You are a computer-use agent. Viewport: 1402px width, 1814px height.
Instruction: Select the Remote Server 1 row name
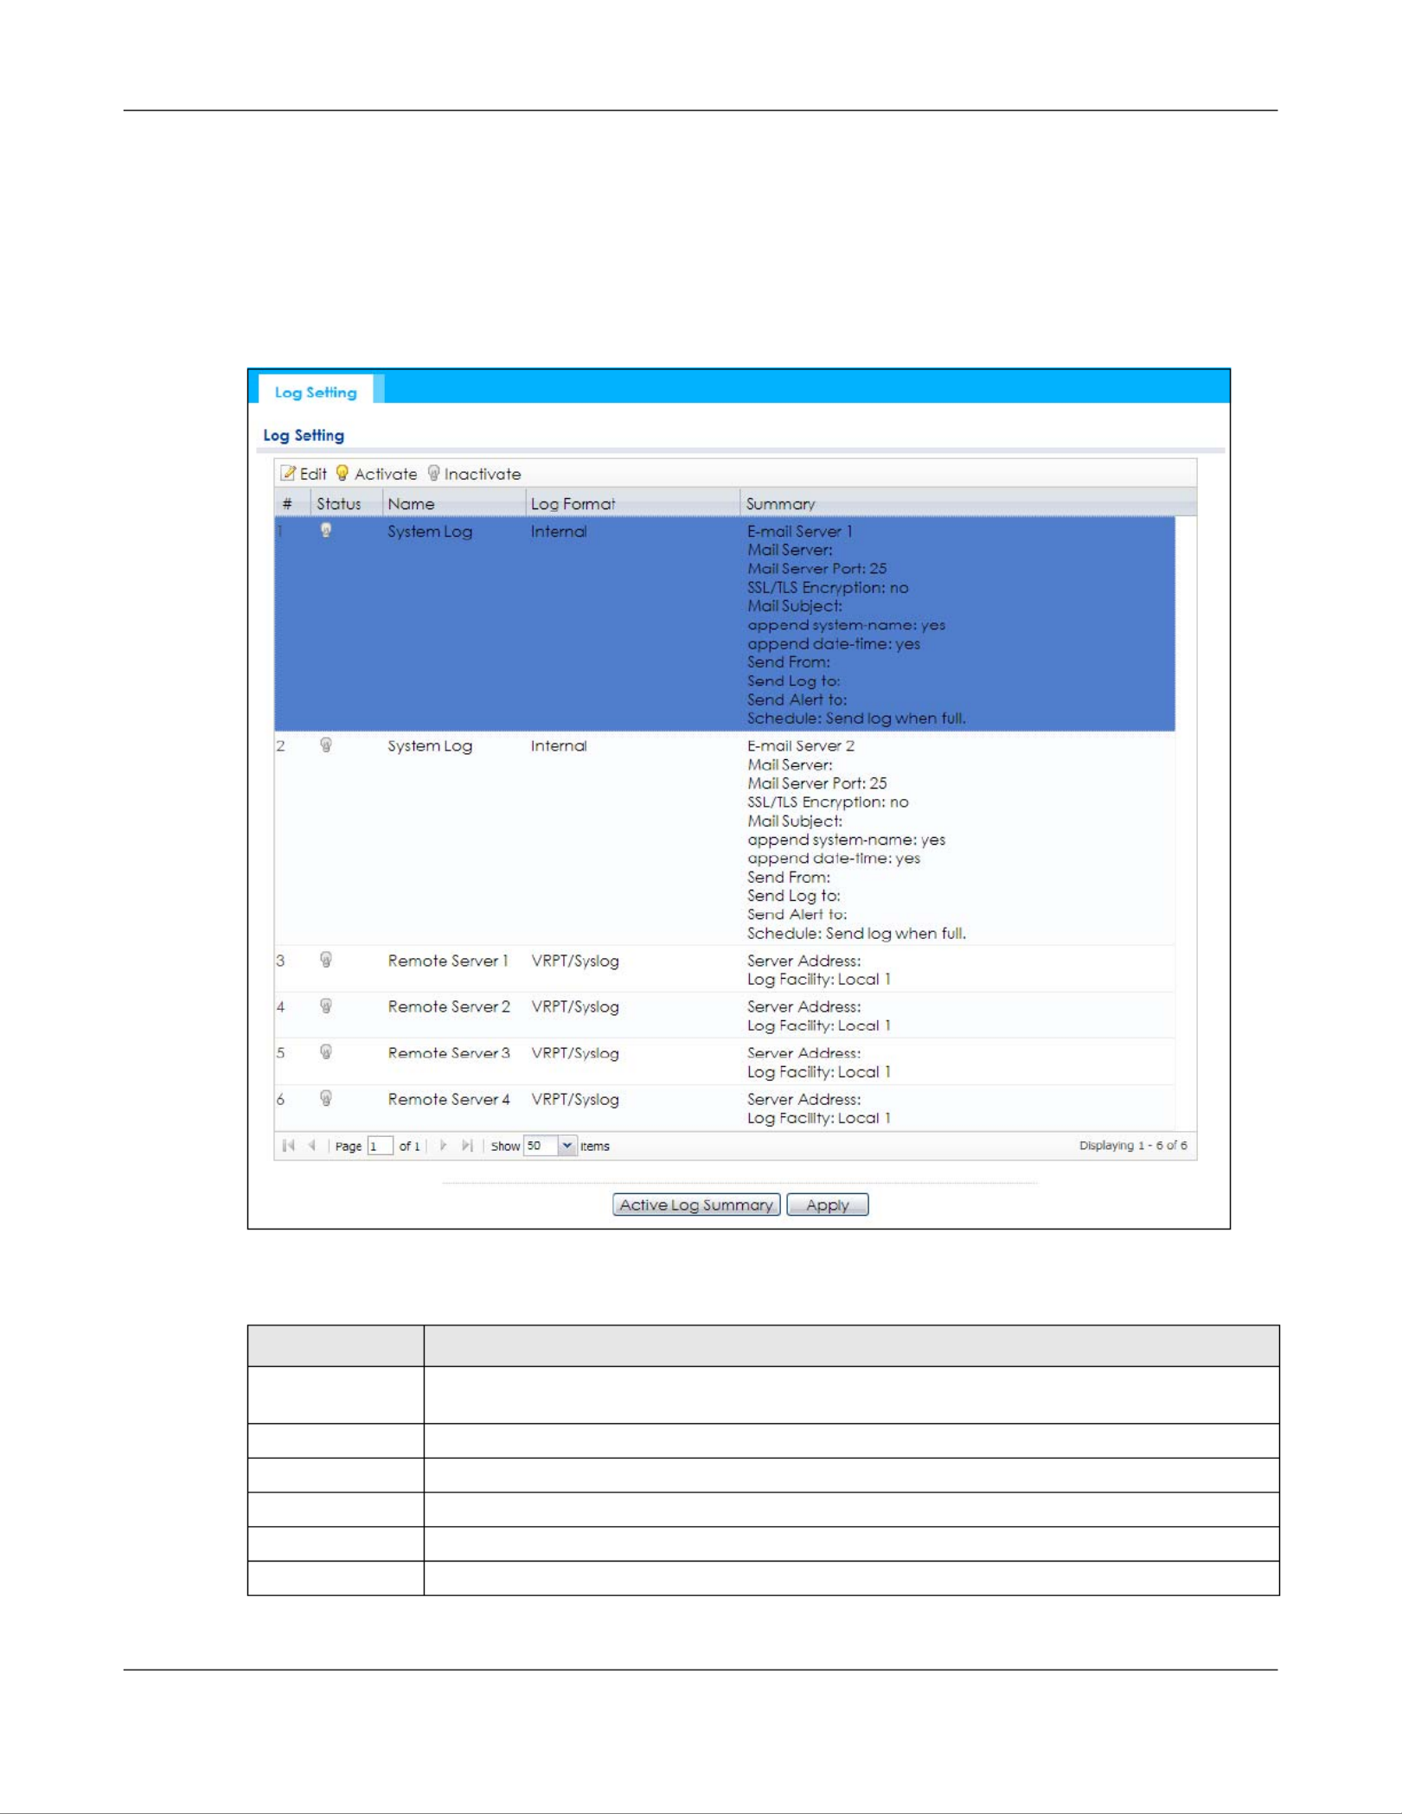[447, 961]
